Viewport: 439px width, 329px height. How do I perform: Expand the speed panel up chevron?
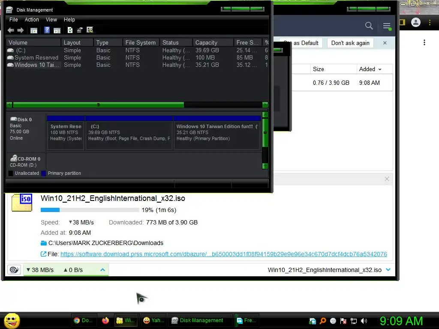[102, 270]
